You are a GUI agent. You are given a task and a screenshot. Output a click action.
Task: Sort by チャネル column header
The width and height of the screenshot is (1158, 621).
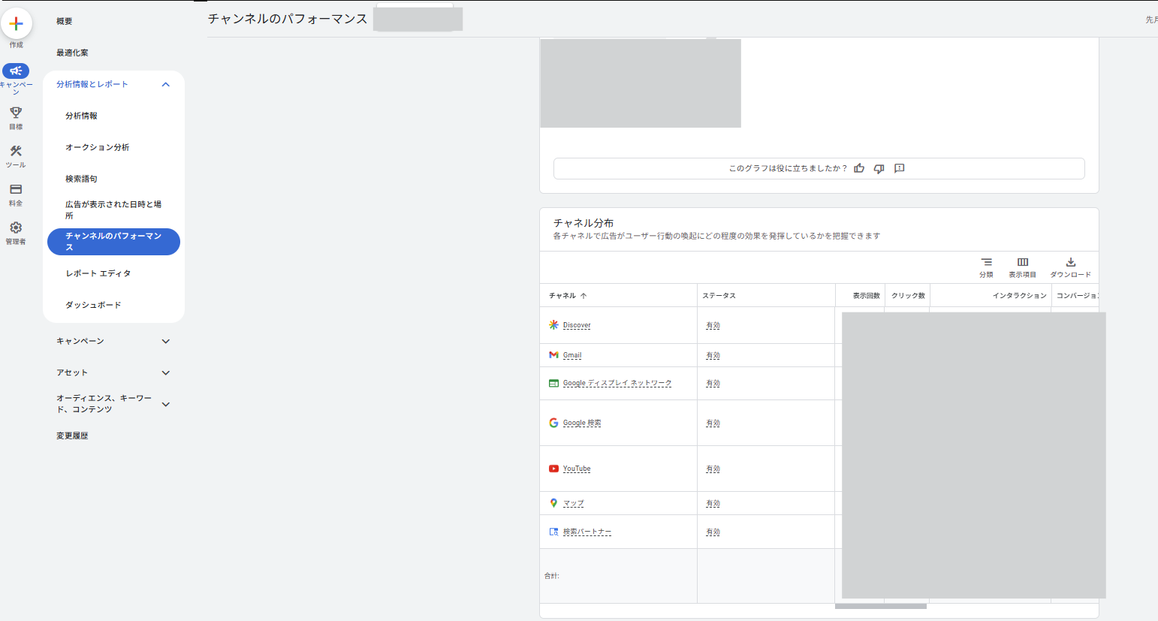(562, 296)
